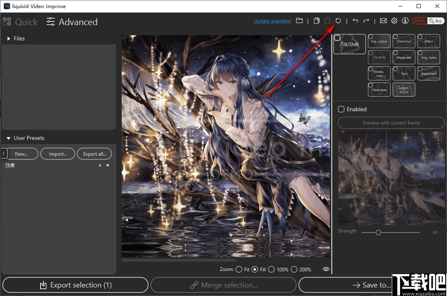
Task: Open the Img. noise panel
Action: (428, 57)
